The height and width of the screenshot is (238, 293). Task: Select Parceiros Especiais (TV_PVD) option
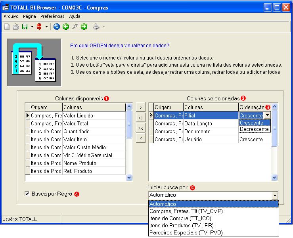(x=214, y=232)
